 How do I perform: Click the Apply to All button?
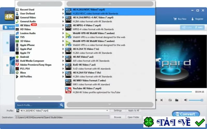click(x=134, y=111)
